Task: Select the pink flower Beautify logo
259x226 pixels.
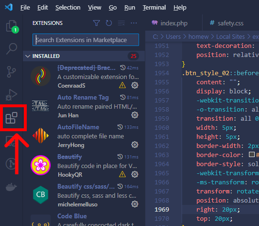Action: [x=41, y=165]
